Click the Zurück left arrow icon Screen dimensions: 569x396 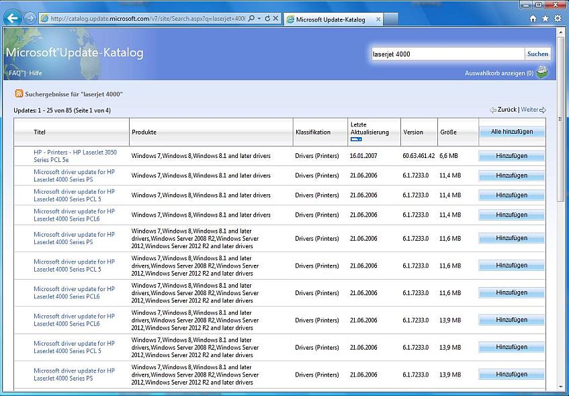493,110
